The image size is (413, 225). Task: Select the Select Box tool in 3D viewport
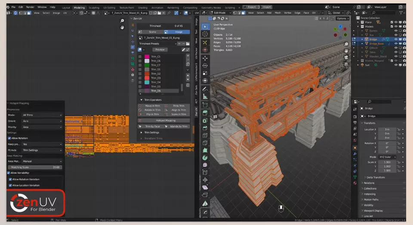(x=205, y=26)
